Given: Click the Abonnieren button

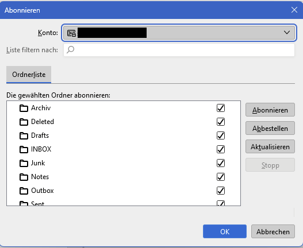Looking at the screenshot, I should pos(270,110).
